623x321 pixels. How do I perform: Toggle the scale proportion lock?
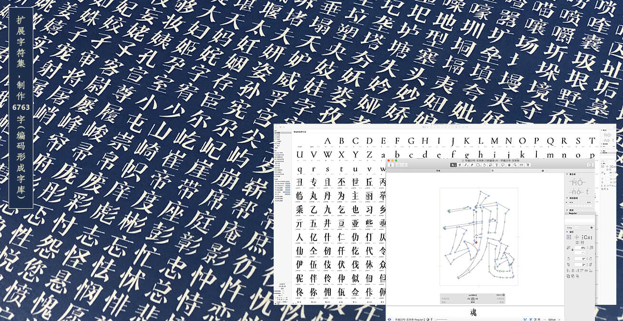[x=573, y=250]
